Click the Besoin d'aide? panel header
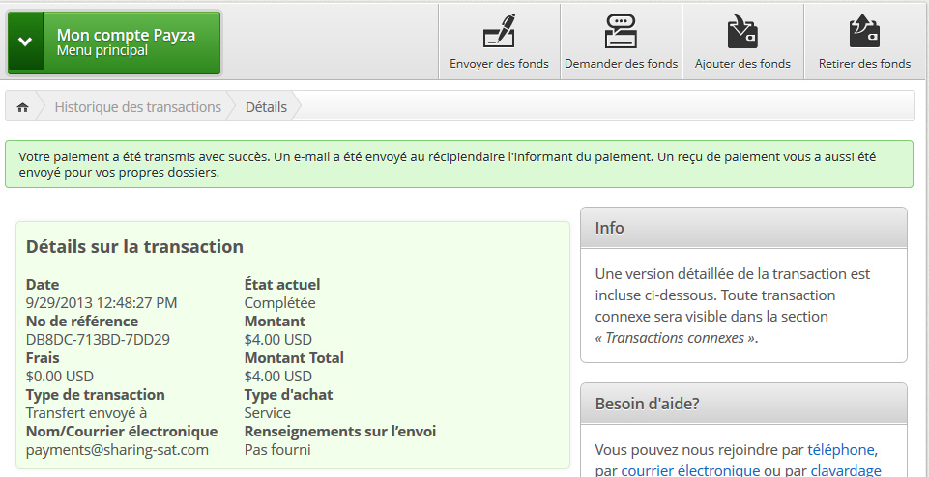929x477 pixels. coord(743,405)
